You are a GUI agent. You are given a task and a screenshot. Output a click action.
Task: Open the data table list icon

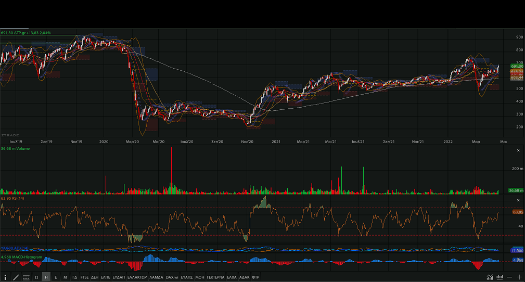click(26, 277)
